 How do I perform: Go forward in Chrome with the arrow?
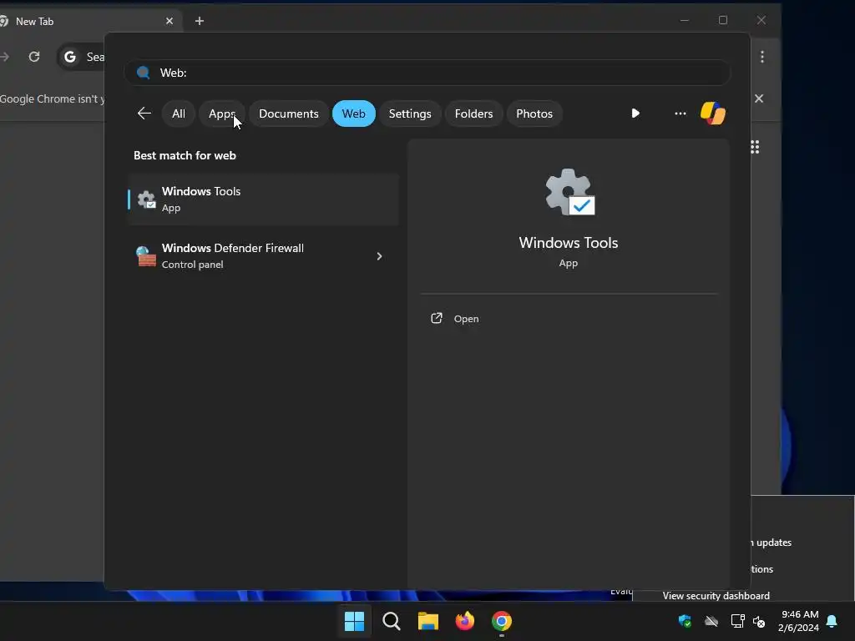4,57
